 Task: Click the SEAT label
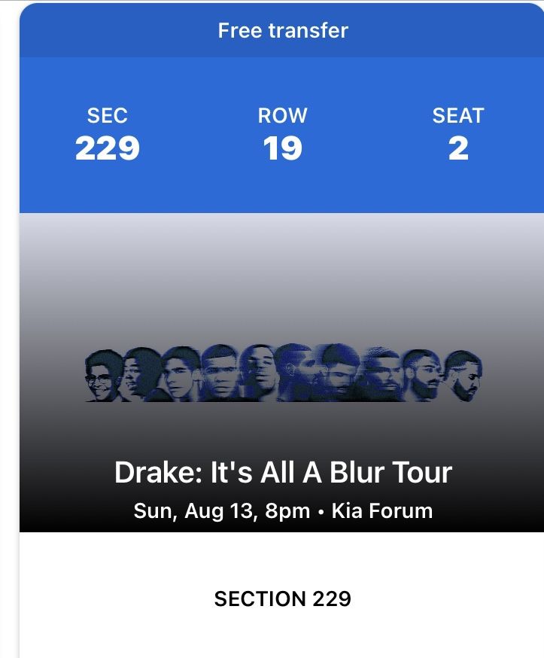coord(457,116)
